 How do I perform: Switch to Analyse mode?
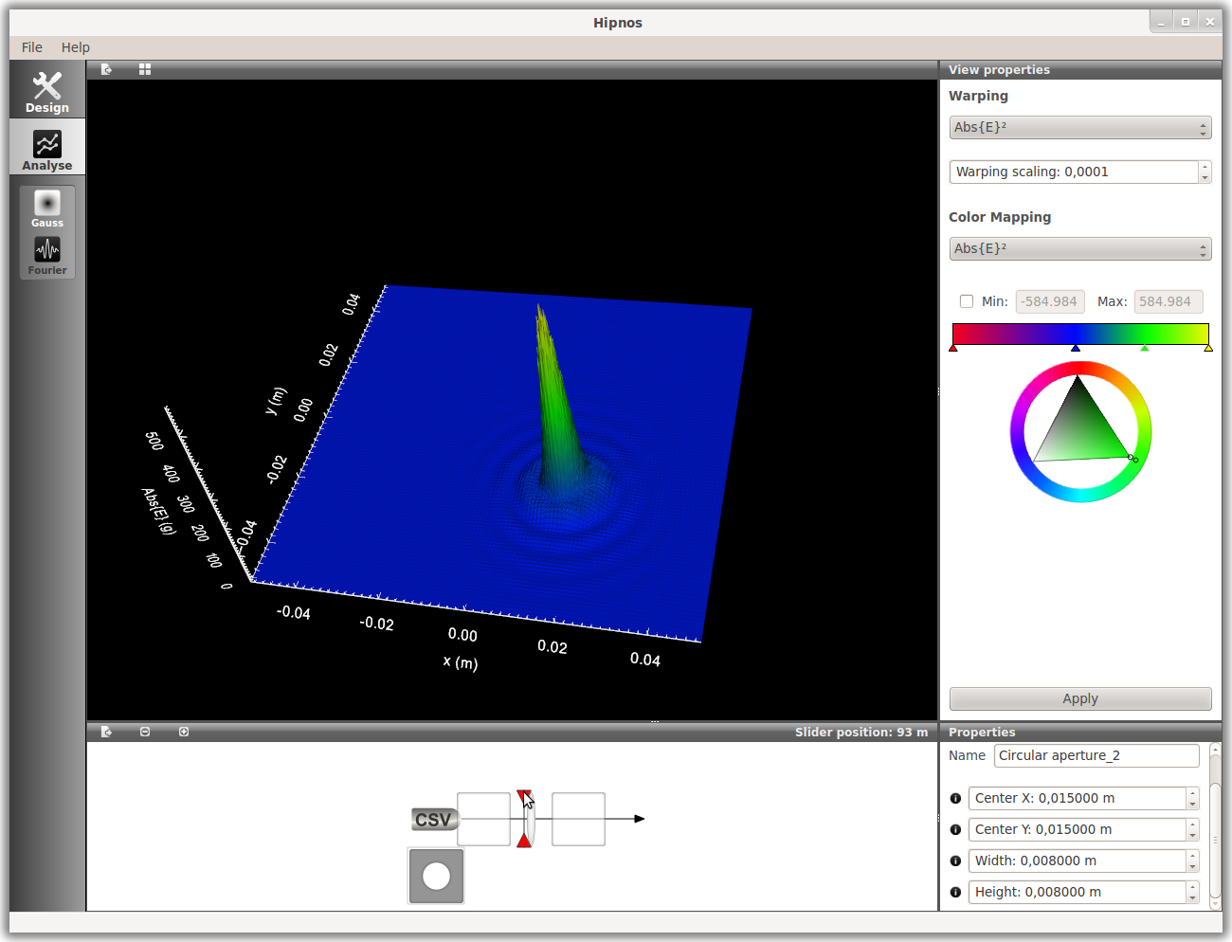tap(47, 148)
